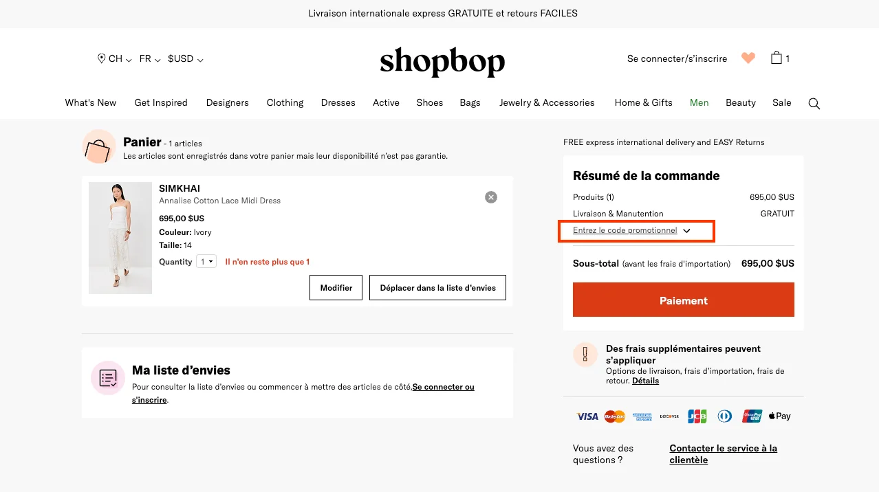The height and width of the screenshot is (492, 879).
Task: Open the $USD currency dropdown
Action: pos(182,58)
